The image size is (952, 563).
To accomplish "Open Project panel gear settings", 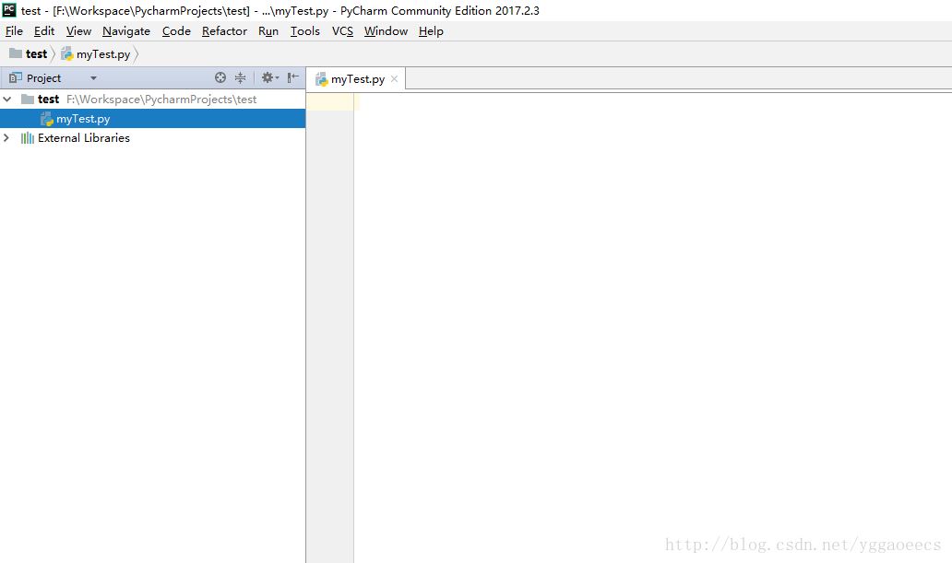I will click(269, 77).
